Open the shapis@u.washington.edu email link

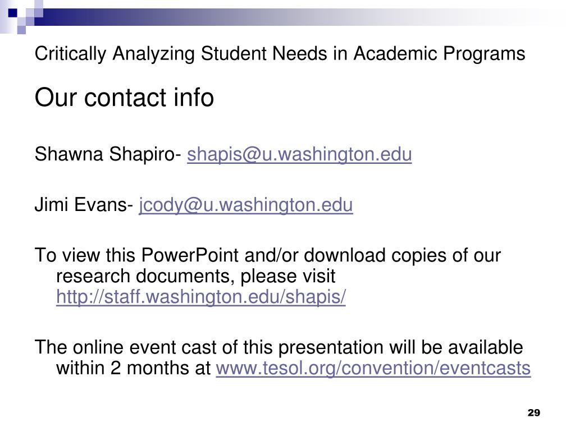[299, 154]
